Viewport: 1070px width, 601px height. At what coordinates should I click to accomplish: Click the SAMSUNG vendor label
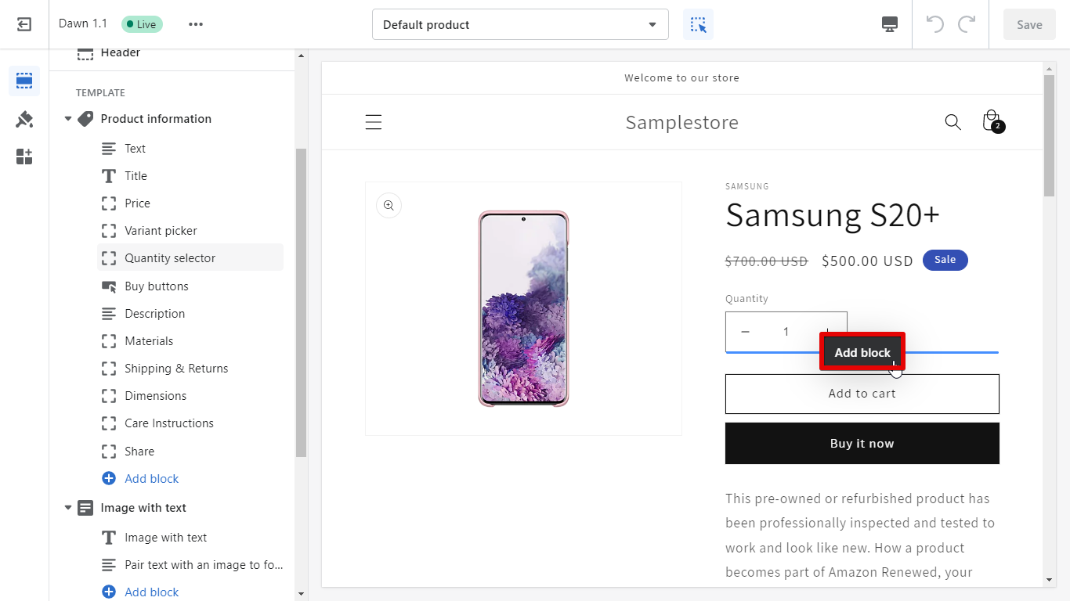[747, 186]
